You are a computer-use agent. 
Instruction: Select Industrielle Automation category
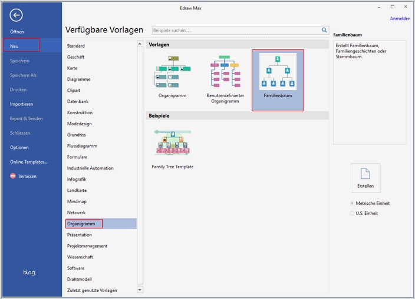tap(90, 168)
